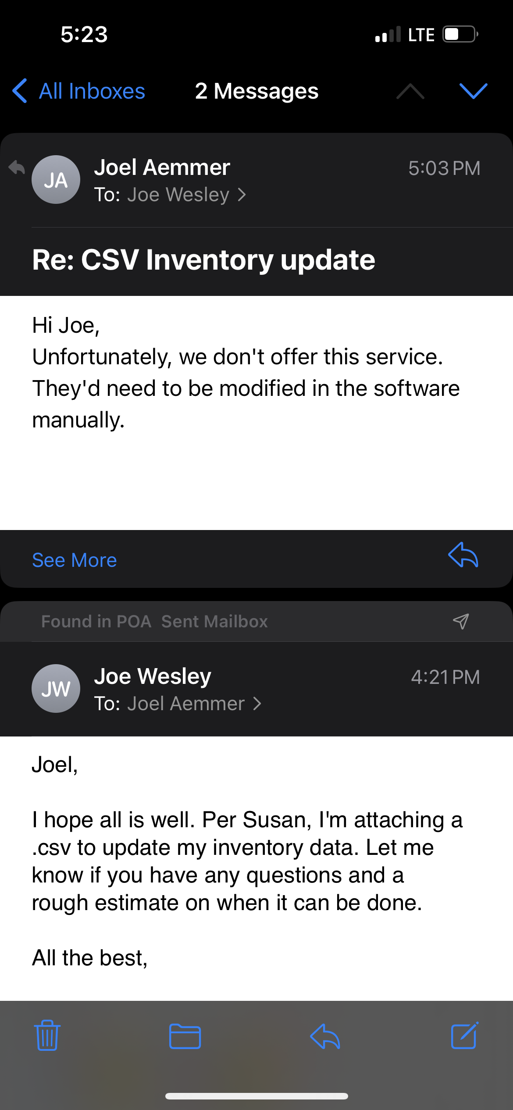This screenshot has width=513, height=1110.
Task: Tap the reply arrow beside See More
Action: pyautogui.click(x=463, y=555)
